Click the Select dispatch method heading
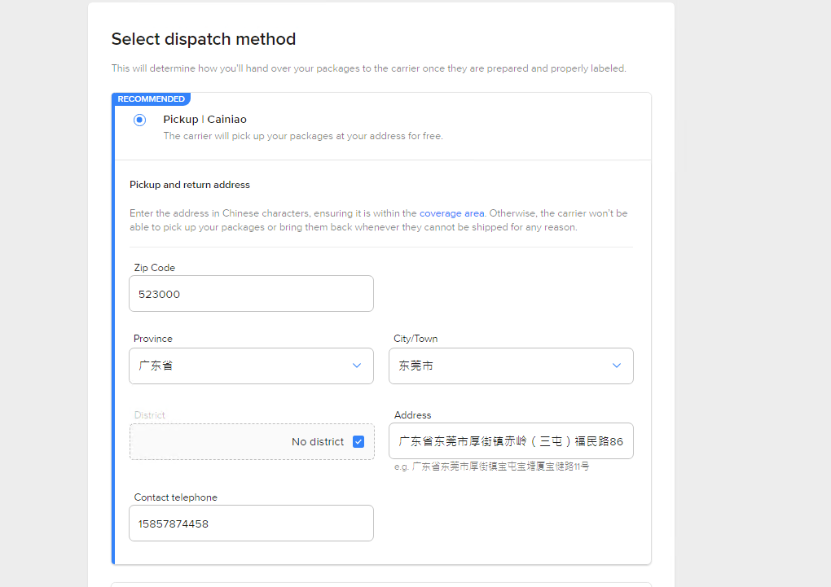This screenshot has width=831, height=587. 204,39
